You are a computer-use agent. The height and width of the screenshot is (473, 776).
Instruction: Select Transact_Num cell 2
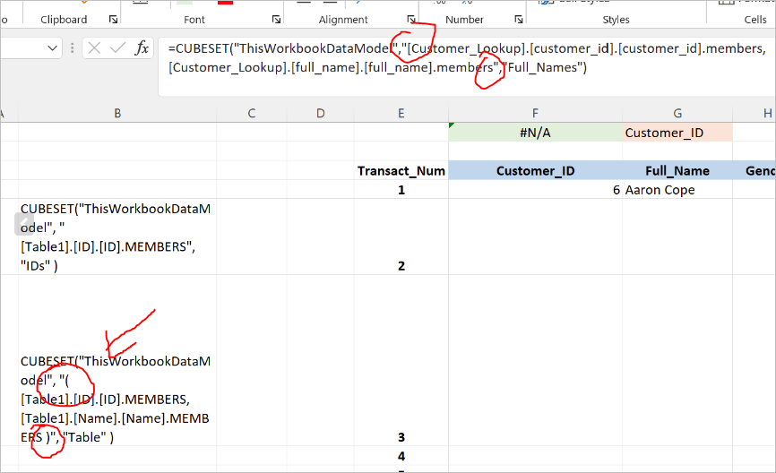click(x=401, y=237)
